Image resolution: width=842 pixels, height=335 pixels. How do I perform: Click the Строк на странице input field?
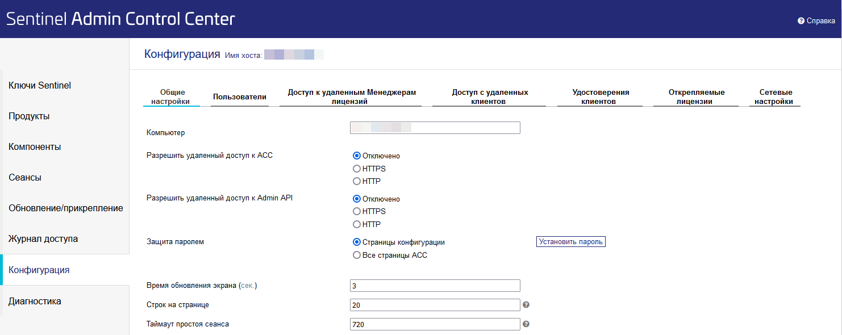click(x=435, y=305)
